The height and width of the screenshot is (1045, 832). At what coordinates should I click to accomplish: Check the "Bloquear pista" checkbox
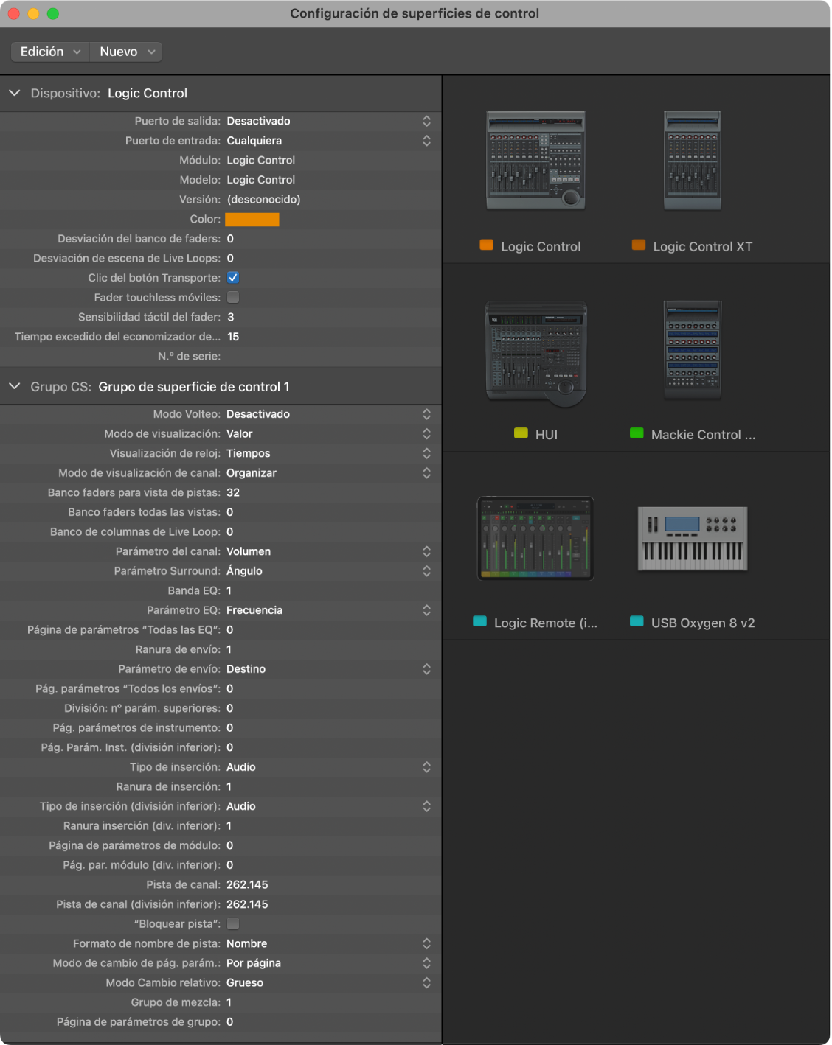[x=233, y=923]
